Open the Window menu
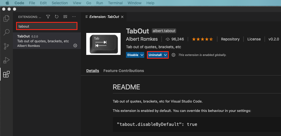Viewport: 281px width, 136px height. [x=134, y=3]
